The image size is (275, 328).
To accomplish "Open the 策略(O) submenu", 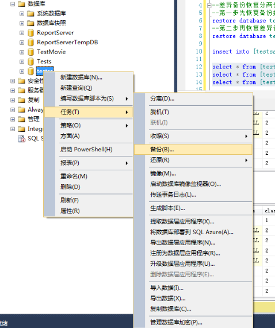I will pos(89,125).
